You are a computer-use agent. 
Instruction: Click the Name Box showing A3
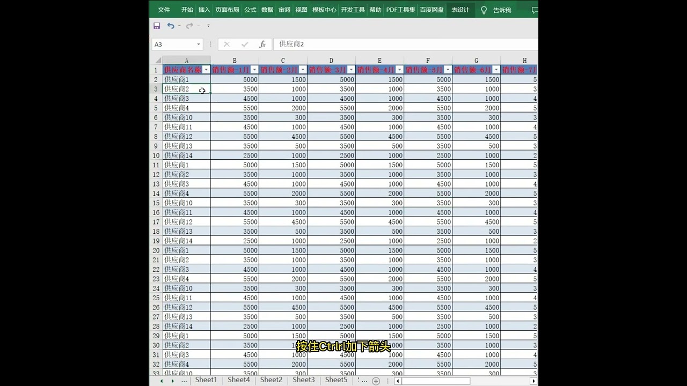[173, 44]
